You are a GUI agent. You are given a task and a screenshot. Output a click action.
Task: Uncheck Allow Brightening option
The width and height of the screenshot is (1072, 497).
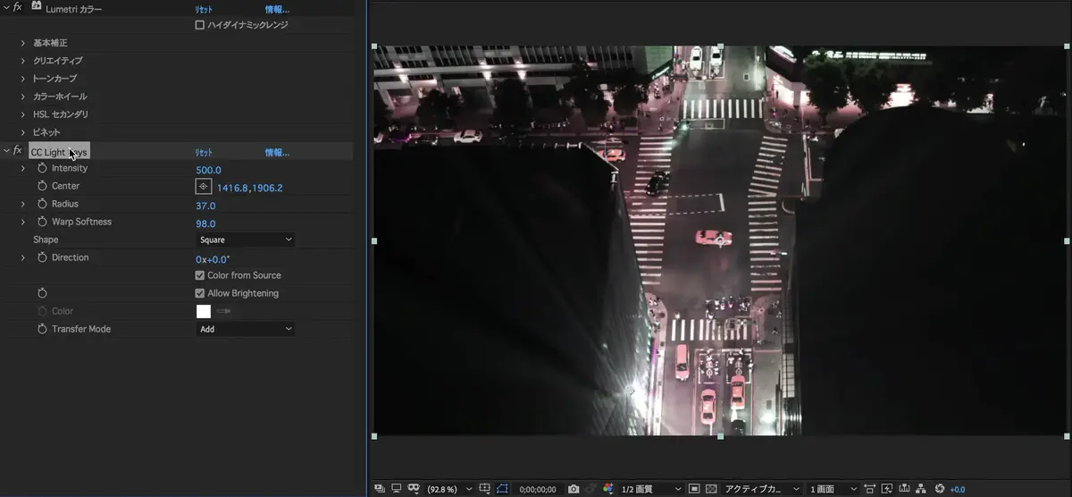tap(200, 293)
